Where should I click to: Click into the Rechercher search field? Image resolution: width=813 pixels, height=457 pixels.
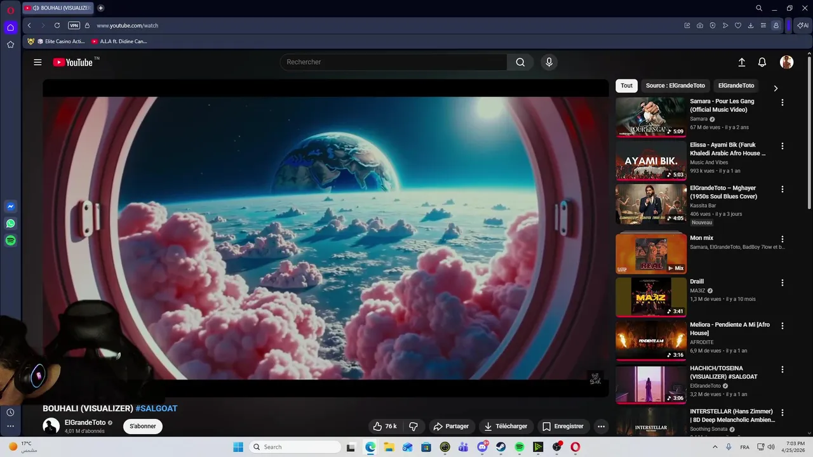tap(393, 62)
